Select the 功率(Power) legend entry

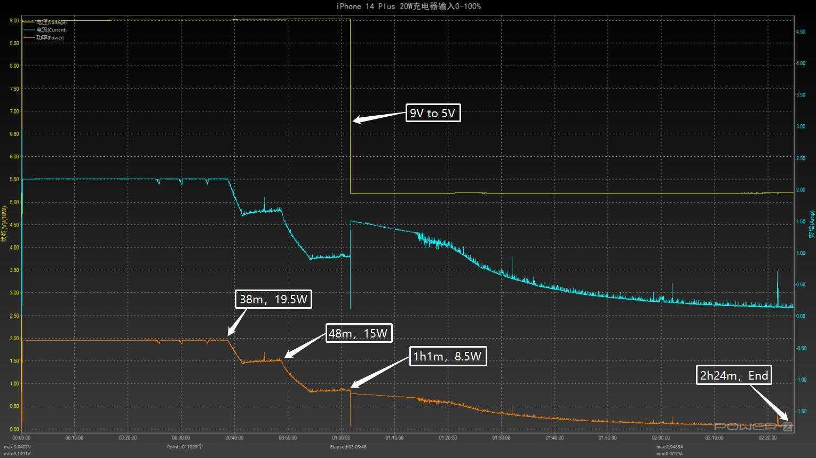[x=44, y=38]
